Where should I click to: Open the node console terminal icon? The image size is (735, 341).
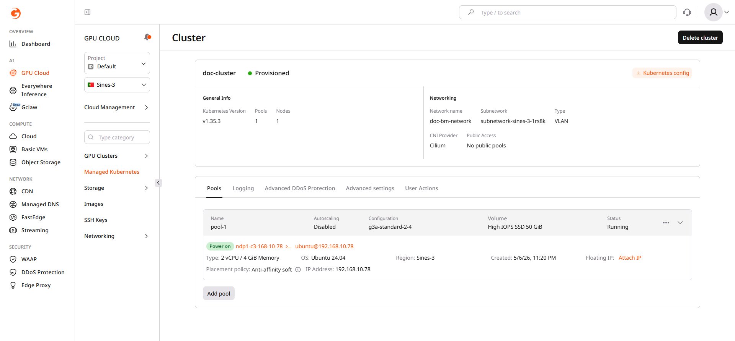[x=288, y=247]
